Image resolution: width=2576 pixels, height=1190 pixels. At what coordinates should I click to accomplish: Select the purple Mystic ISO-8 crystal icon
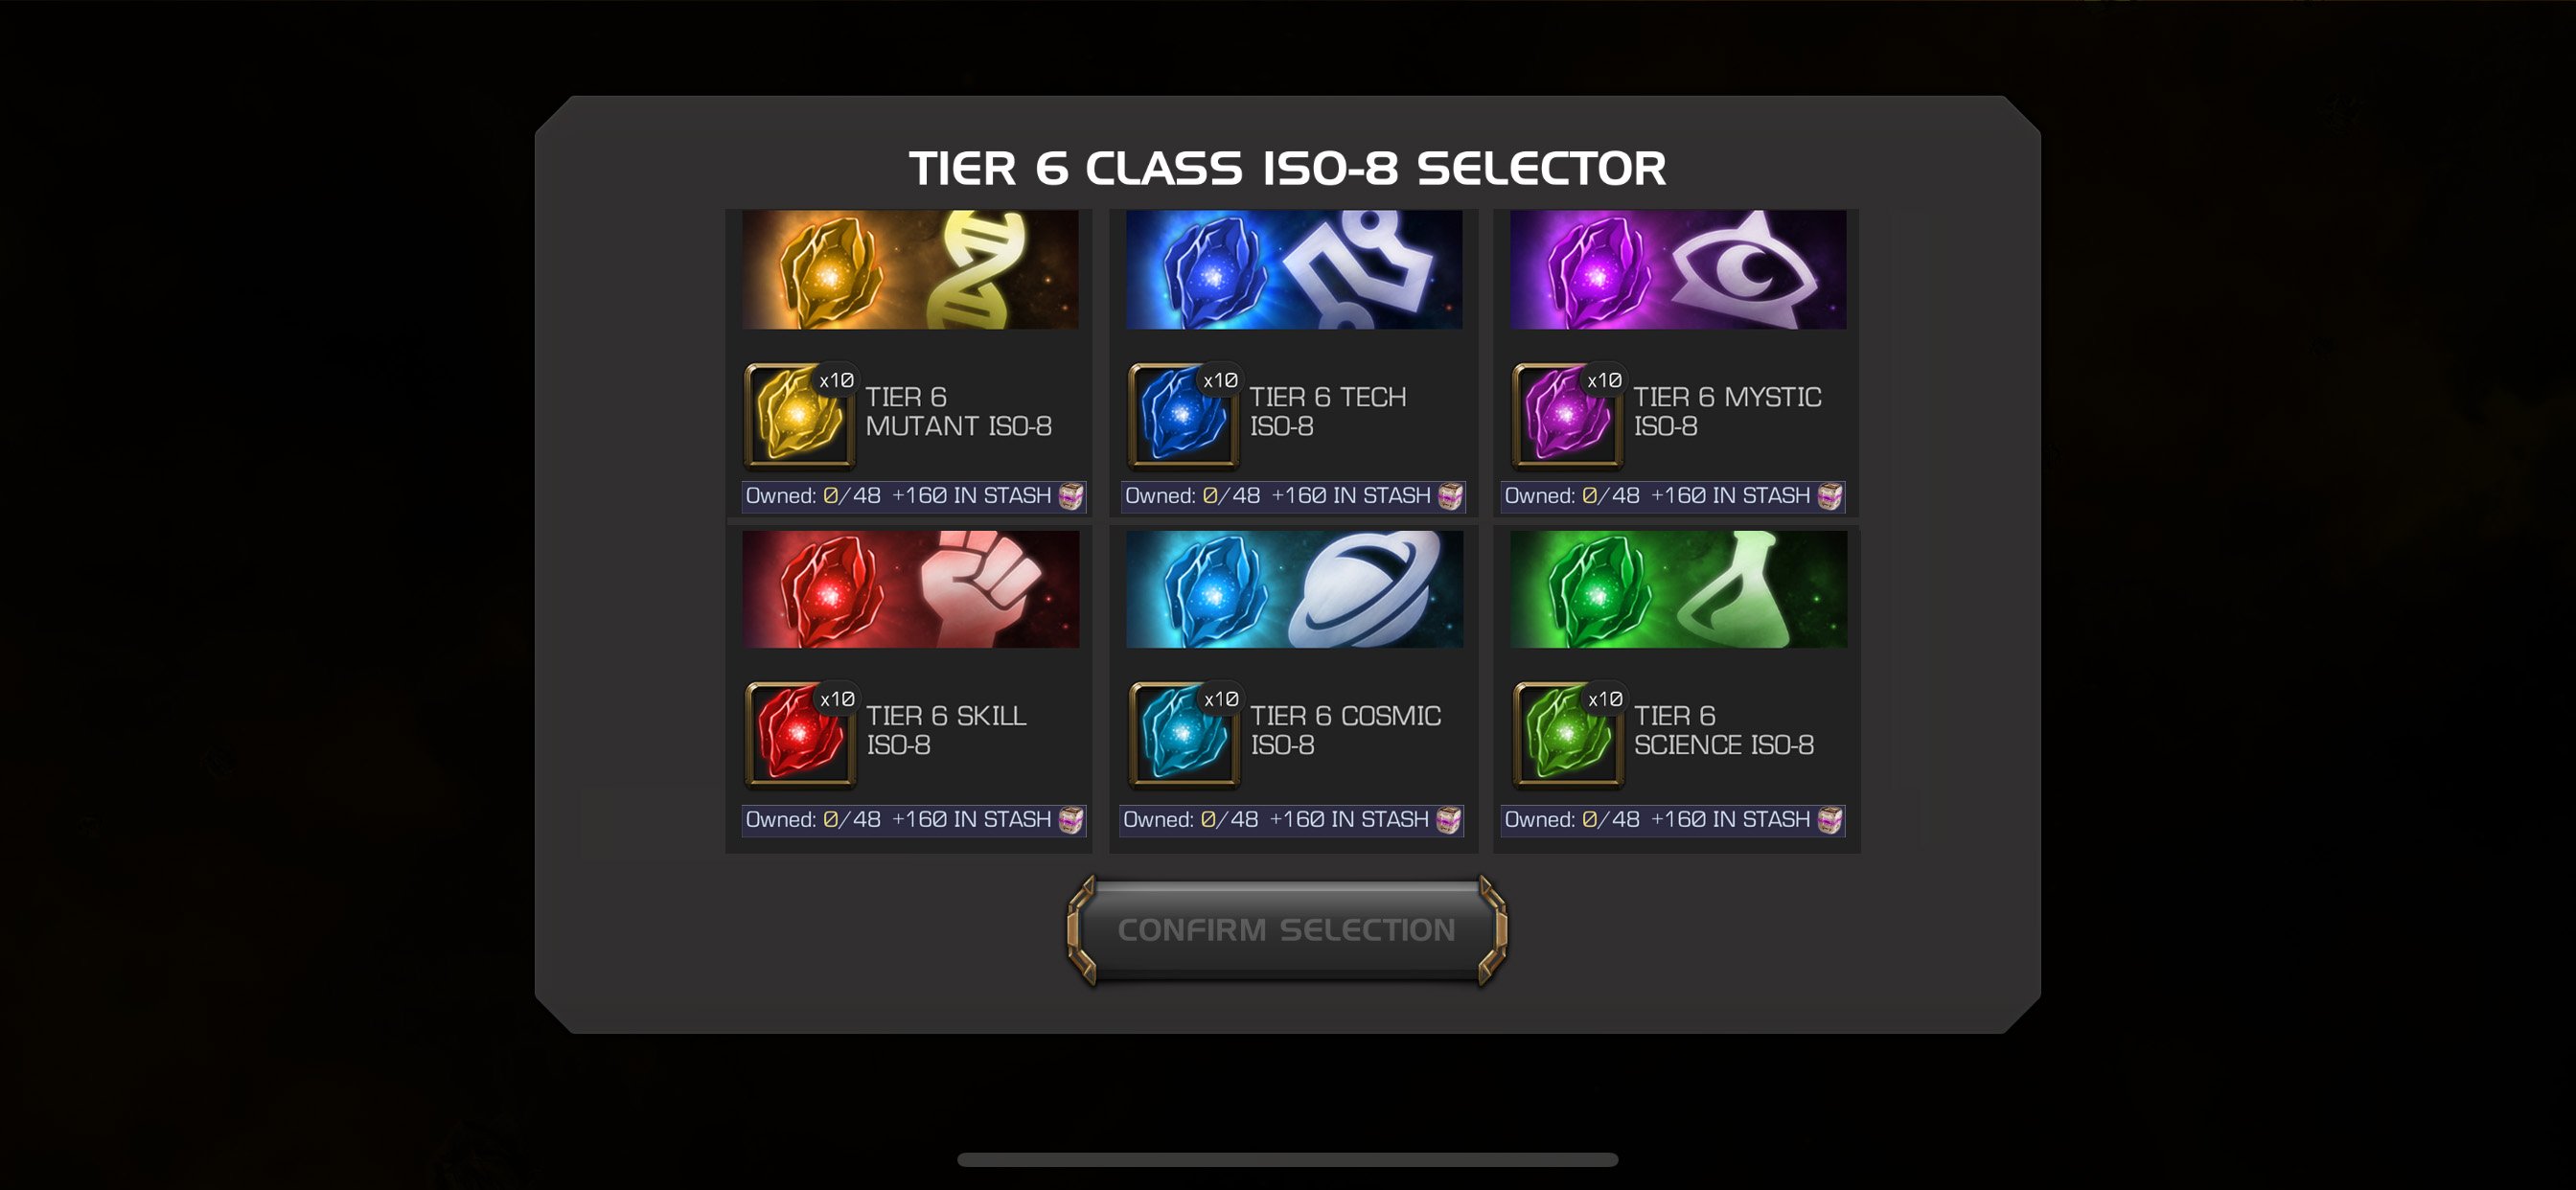pos(1567,415)
